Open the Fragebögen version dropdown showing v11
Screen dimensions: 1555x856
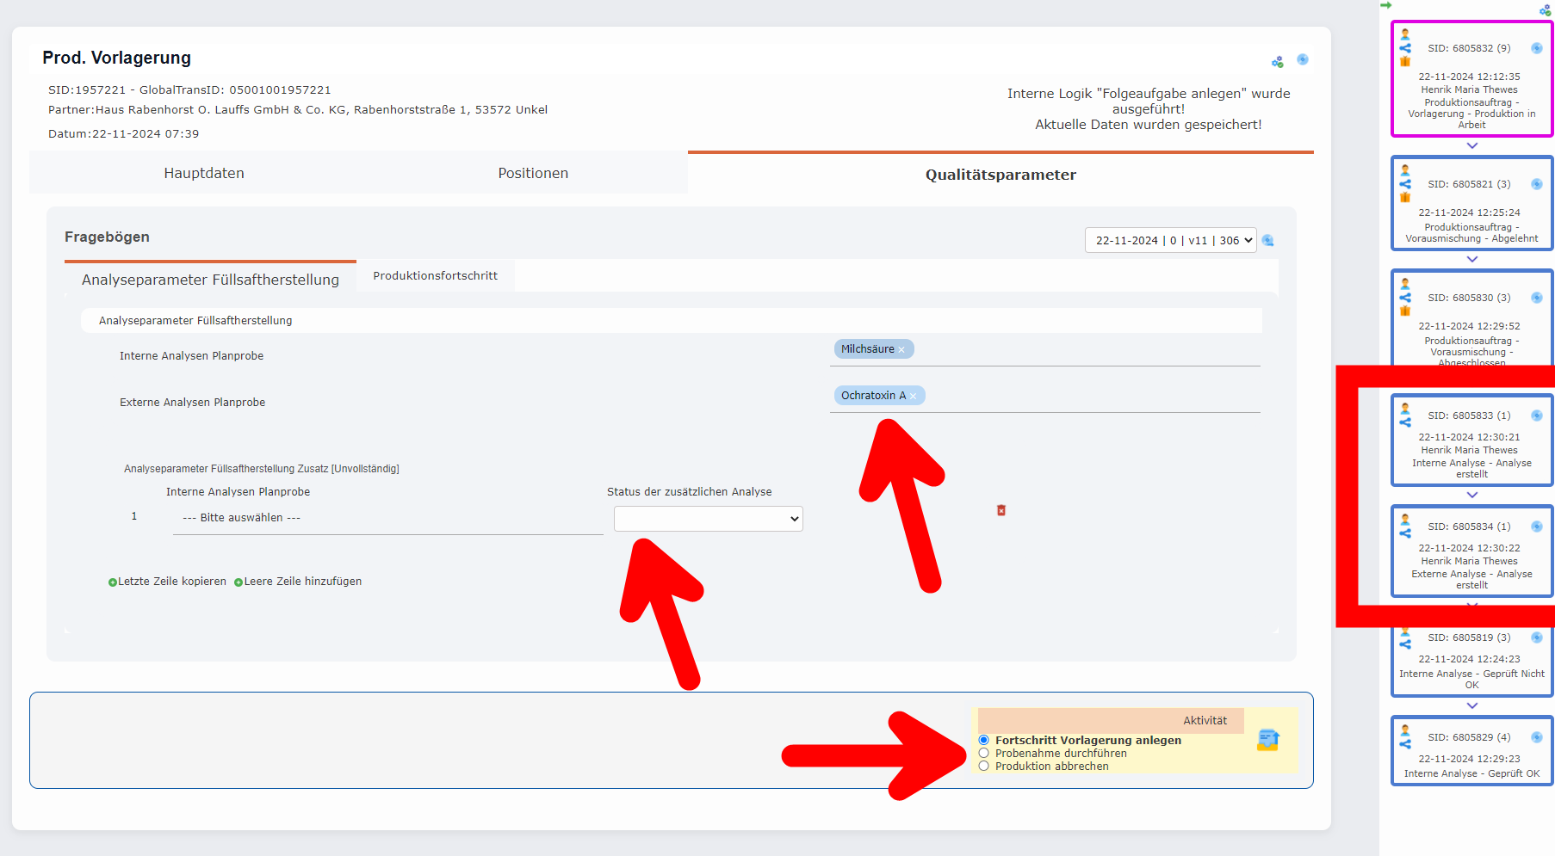(1170, 240)
